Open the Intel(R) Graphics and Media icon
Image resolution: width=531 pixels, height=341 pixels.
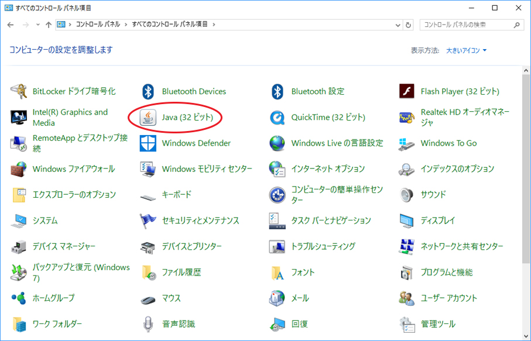[19, 118]
